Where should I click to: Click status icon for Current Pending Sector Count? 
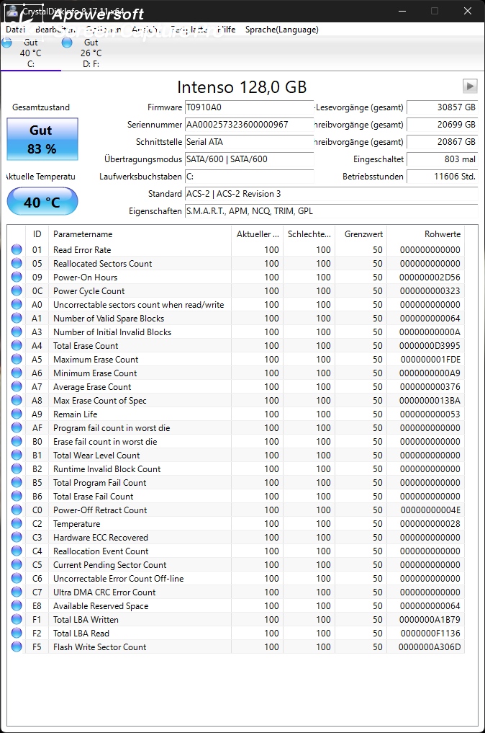click(17, 565)
